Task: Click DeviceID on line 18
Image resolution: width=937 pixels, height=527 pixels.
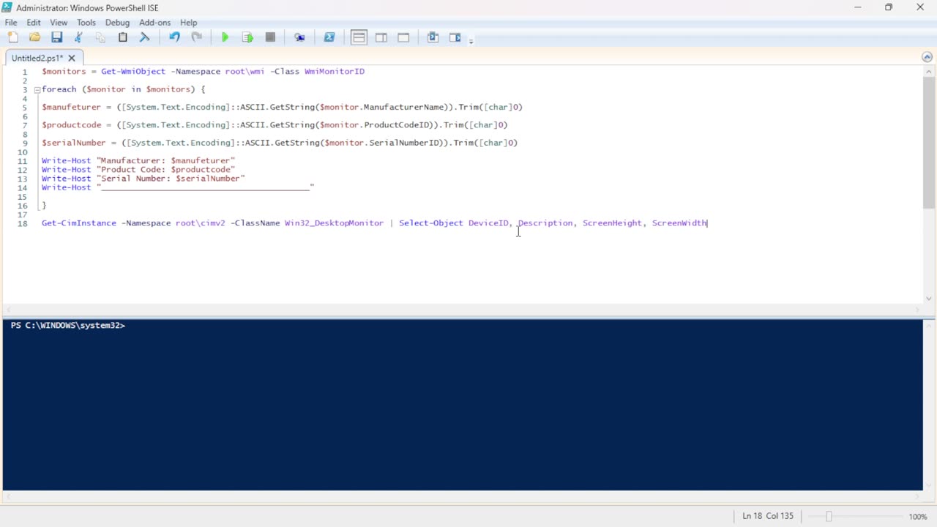Action: 488,223
